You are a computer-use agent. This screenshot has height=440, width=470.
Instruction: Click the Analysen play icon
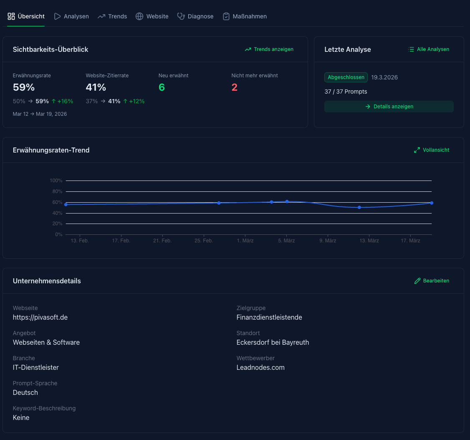pos(57,16)
